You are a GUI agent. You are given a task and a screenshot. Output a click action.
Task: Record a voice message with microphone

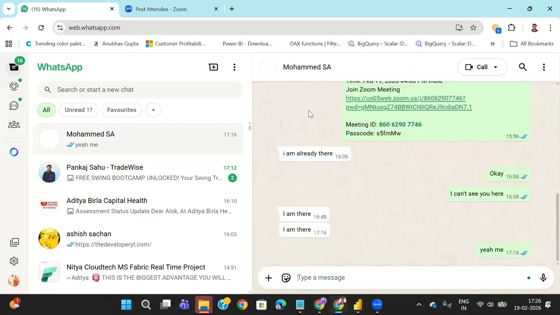click(543, 277)
